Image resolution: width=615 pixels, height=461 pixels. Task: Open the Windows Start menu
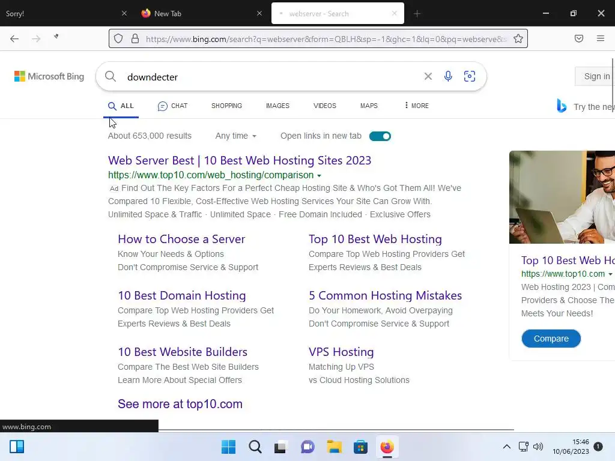tap(228, 447)
